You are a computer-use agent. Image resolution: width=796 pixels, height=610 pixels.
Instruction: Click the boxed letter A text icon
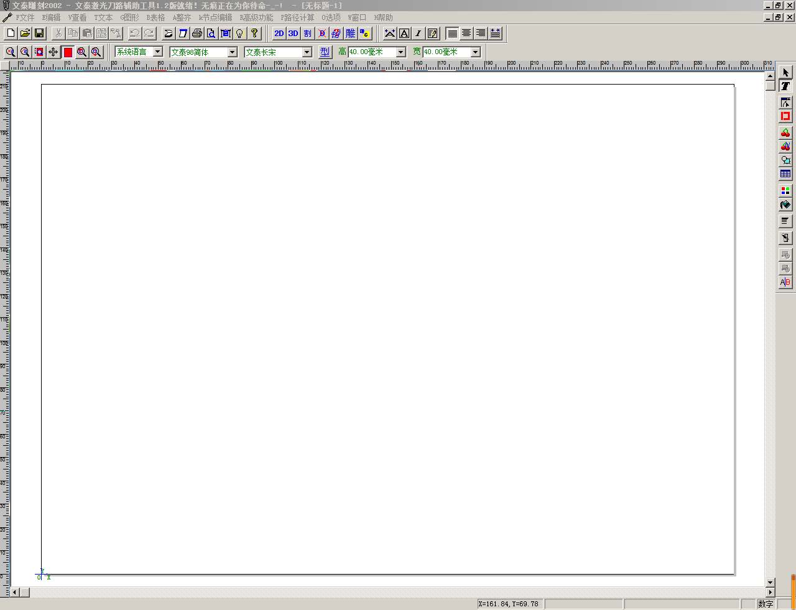pyautogui.click(x=404, y=33)
